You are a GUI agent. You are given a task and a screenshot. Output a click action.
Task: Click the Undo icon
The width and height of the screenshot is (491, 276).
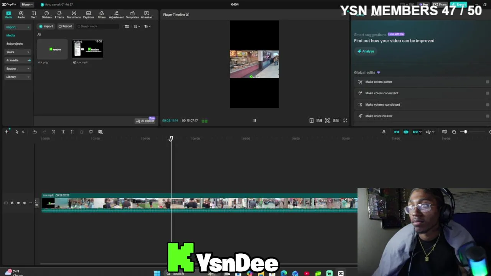coord(35,132)
